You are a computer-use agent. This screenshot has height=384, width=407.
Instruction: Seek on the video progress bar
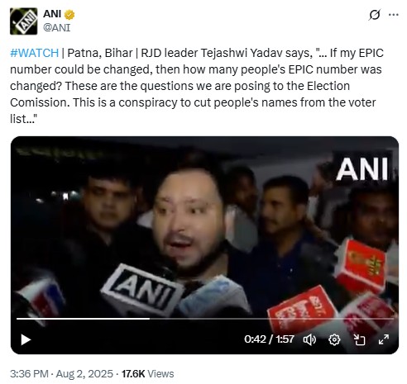[x=205, y=319]
